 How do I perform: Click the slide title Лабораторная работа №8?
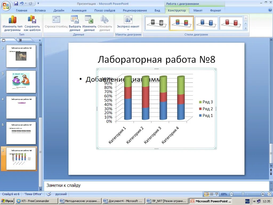coord(156,59)
